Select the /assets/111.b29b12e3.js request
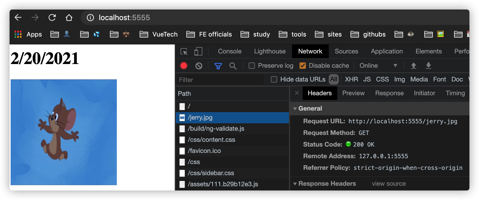The width and height of the screenshot is (479, 200). point(232,184)
